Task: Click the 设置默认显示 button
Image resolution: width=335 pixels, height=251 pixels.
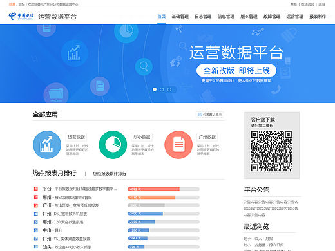Action: point(210,115)
